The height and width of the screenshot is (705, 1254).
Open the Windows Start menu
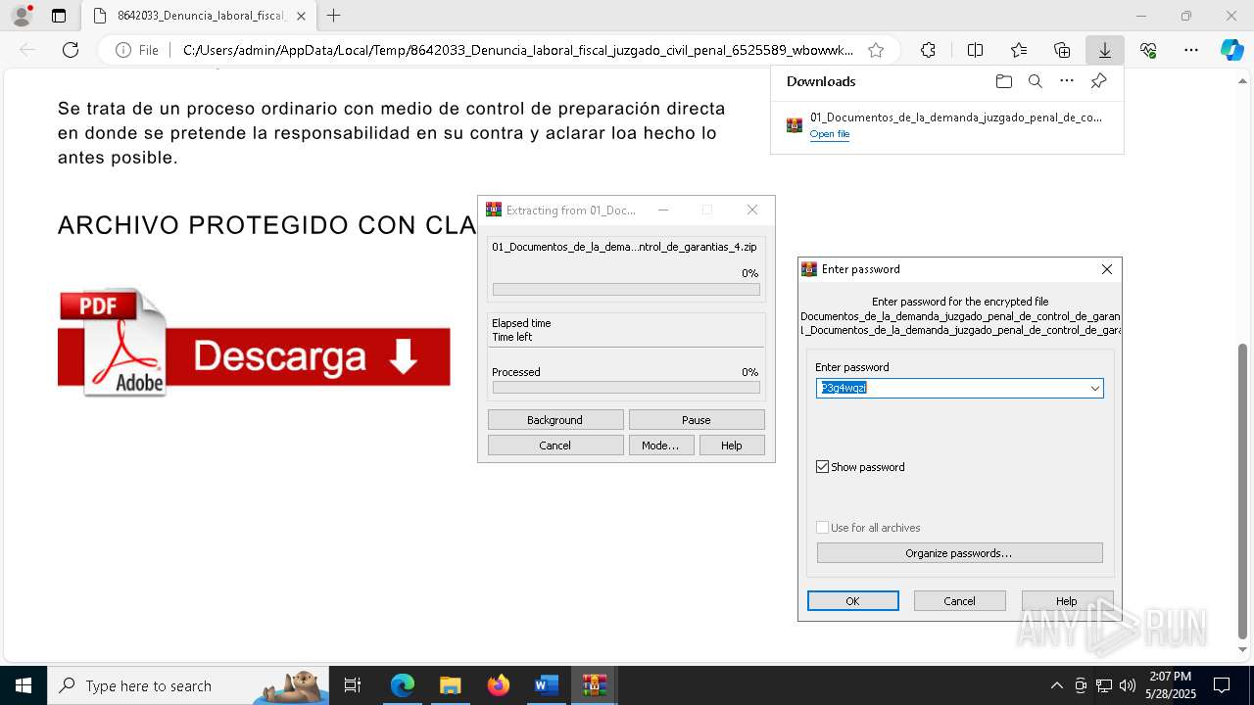coord(24,685)
